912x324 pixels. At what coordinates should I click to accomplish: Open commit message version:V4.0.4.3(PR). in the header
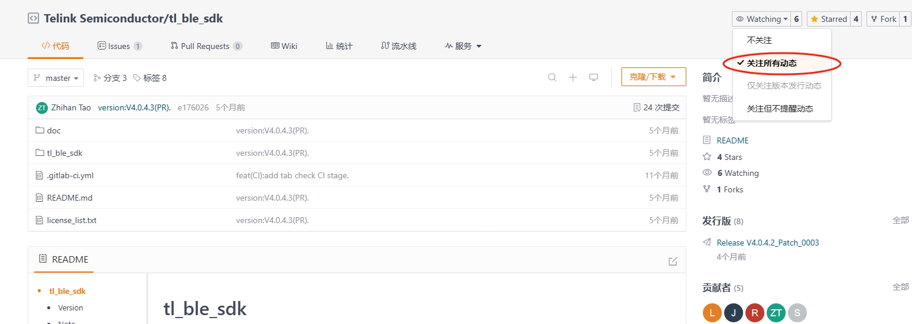[x=135, y=107]
